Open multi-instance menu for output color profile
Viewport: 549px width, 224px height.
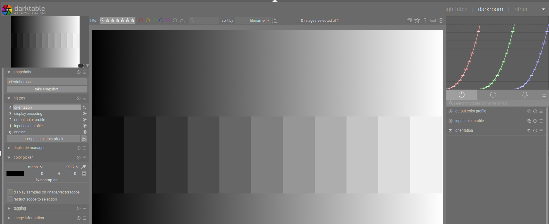tap(529, 111)
